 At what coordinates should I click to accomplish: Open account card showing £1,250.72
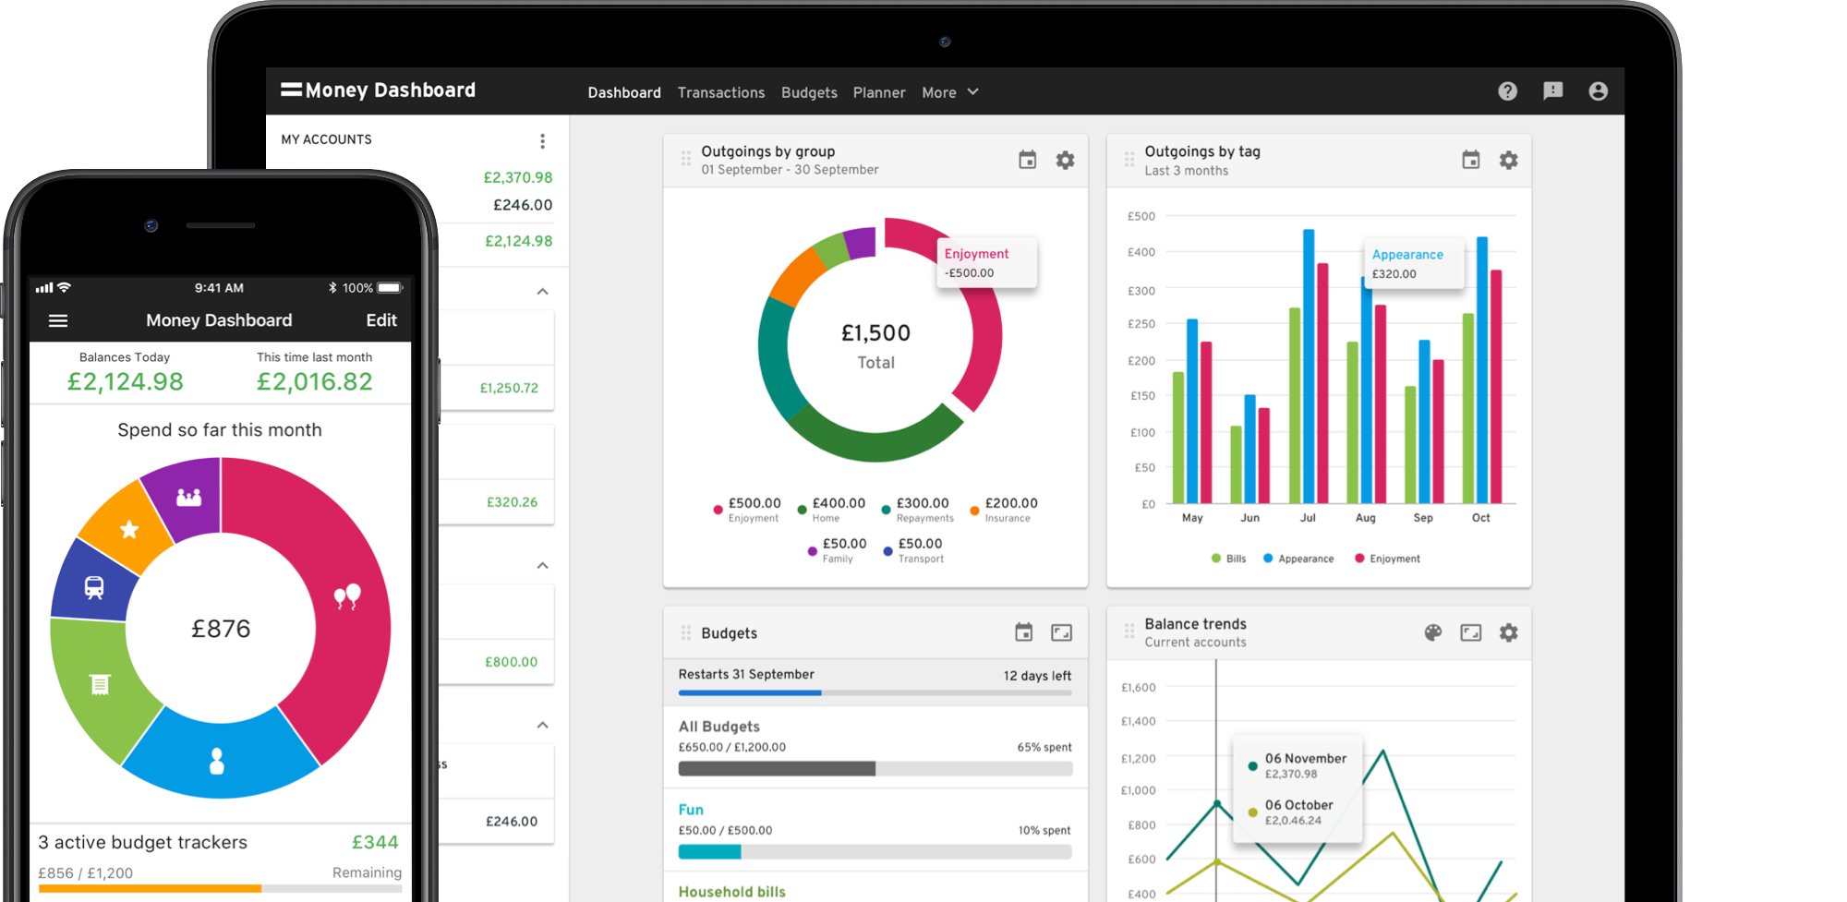(497, 360)
